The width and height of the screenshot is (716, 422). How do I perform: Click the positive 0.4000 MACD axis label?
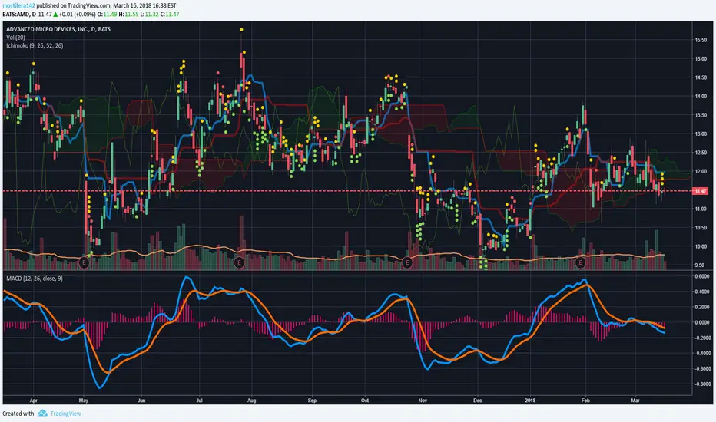click(702, 292)
